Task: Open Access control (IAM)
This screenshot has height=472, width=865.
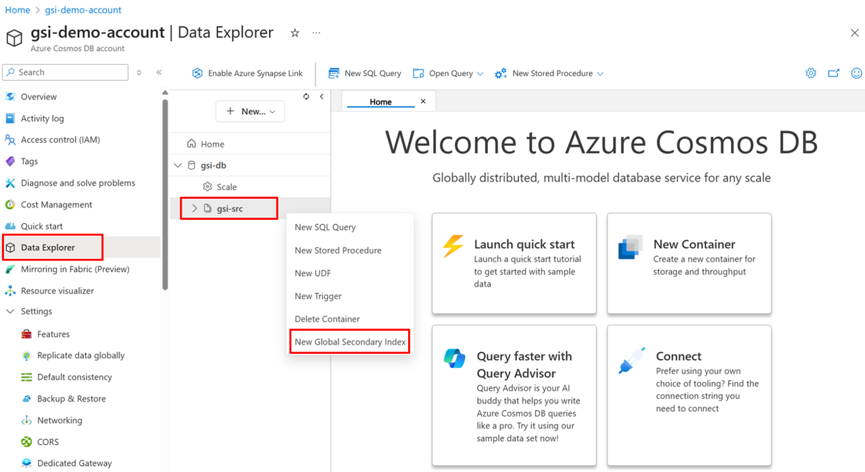Action: click(x=60, y=140)
